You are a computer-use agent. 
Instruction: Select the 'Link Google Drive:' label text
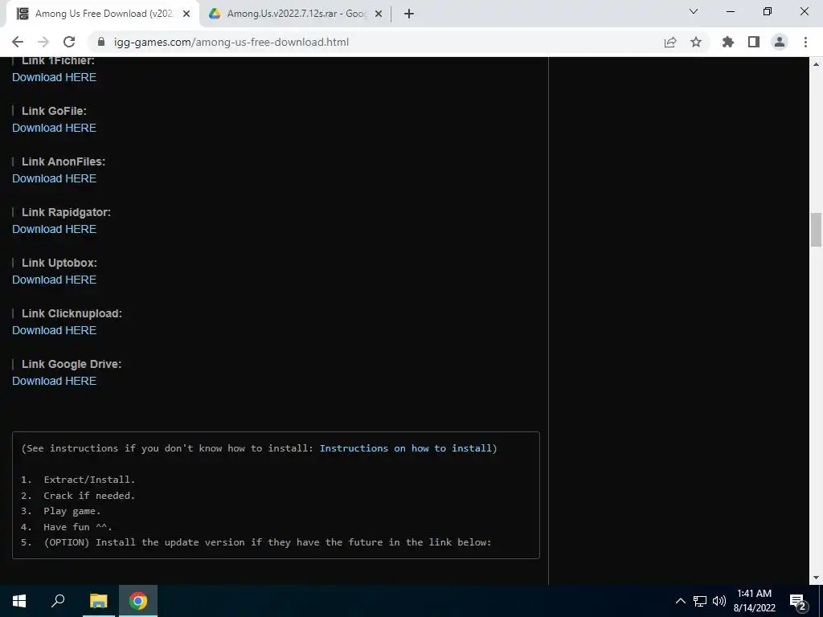72,364
